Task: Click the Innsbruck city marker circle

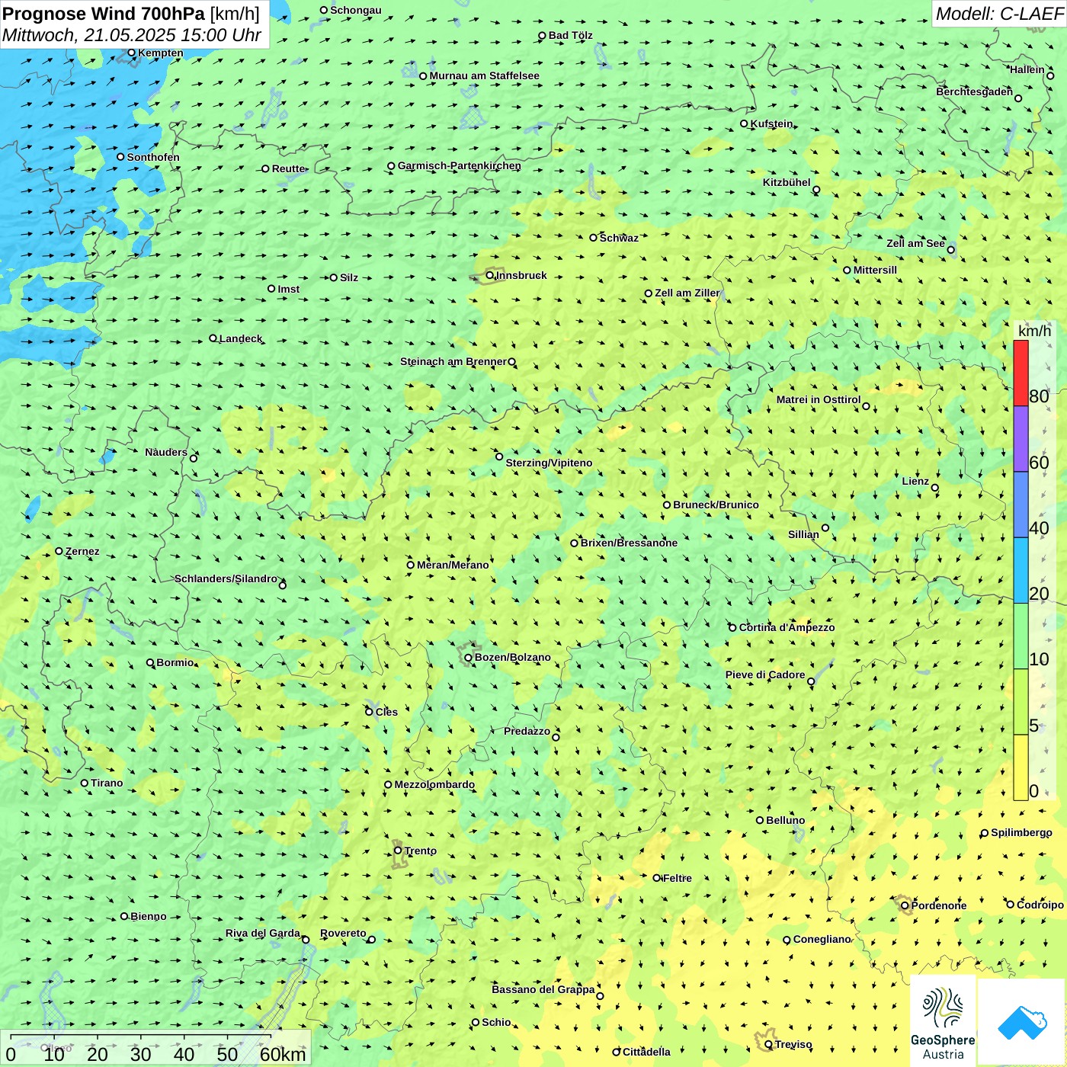Action: (x=490, y=275)
